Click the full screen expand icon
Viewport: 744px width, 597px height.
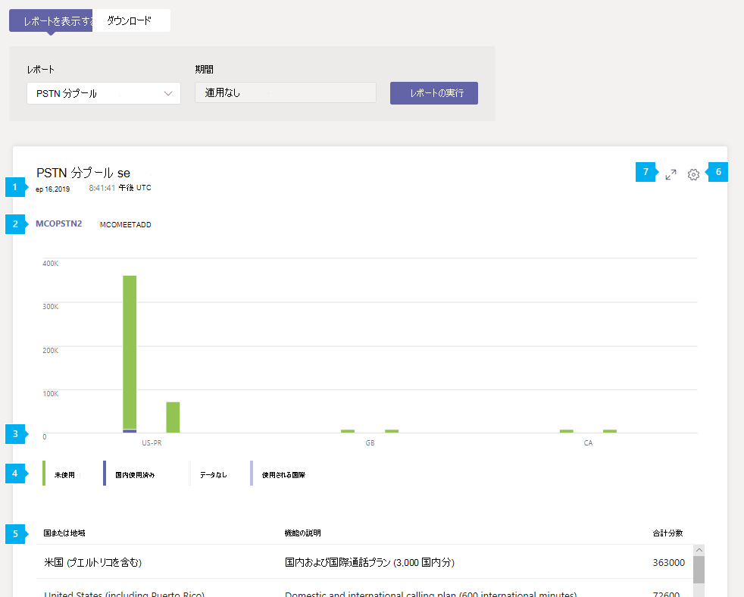click(670, 173)
